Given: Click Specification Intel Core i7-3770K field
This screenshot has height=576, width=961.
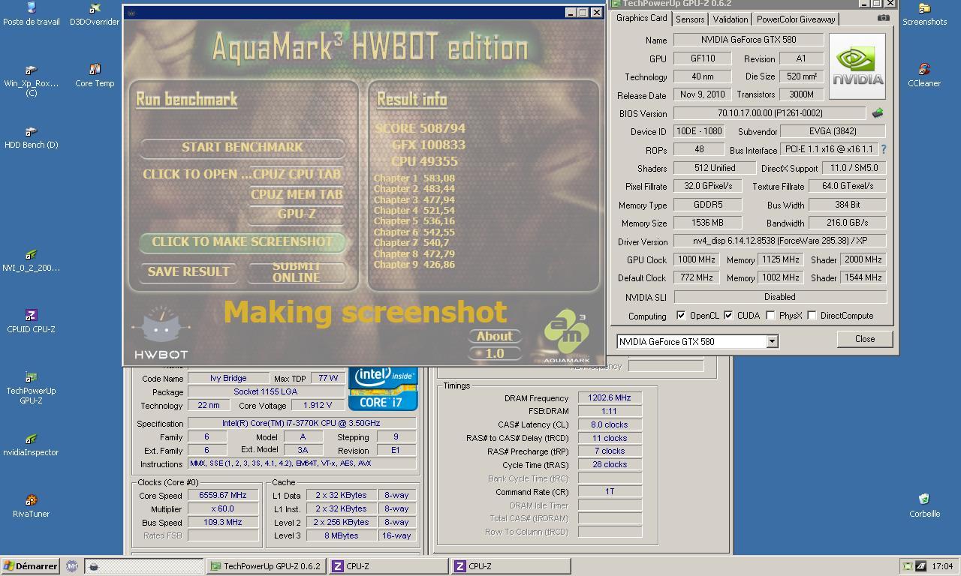Looking at the screenshot, I should [x=301, y=423].
